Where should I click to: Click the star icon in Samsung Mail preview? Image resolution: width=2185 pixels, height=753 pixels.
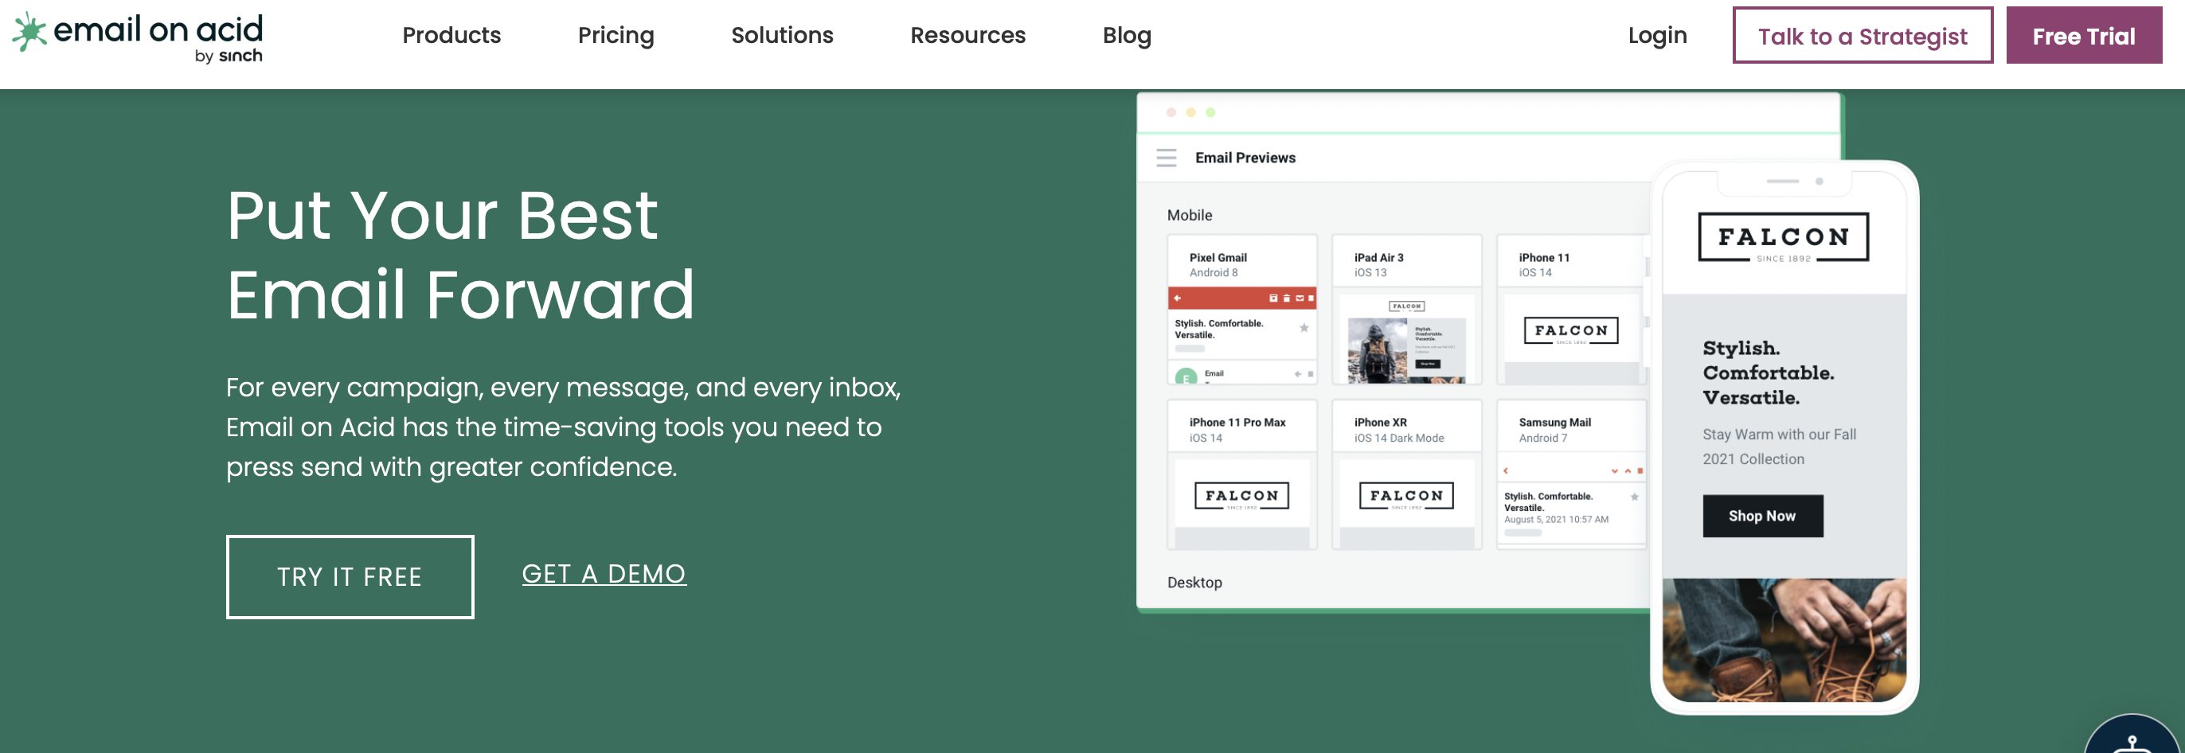1634,497
